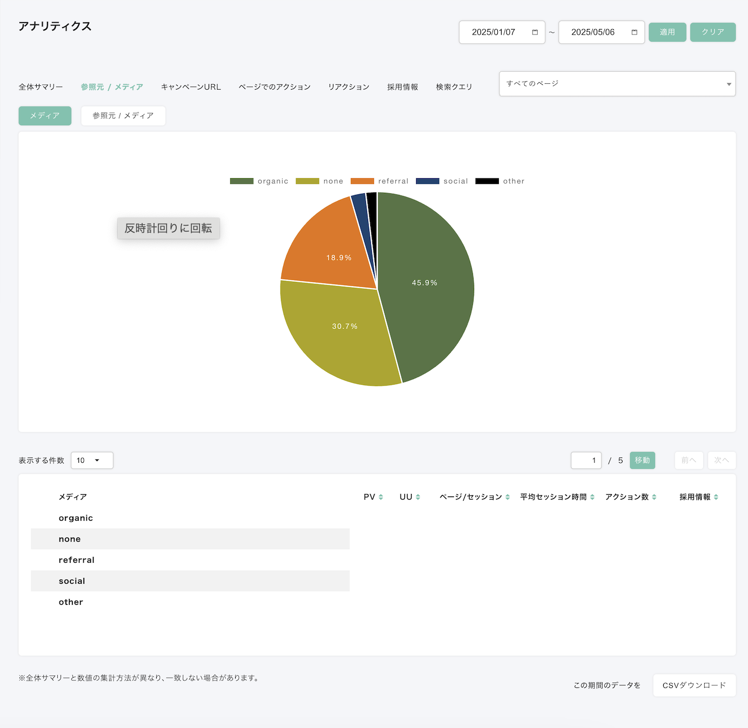Sort by アクション数 arrows
Image resolution: width=748 pixels, height=728 pixels.
(654, 497)
